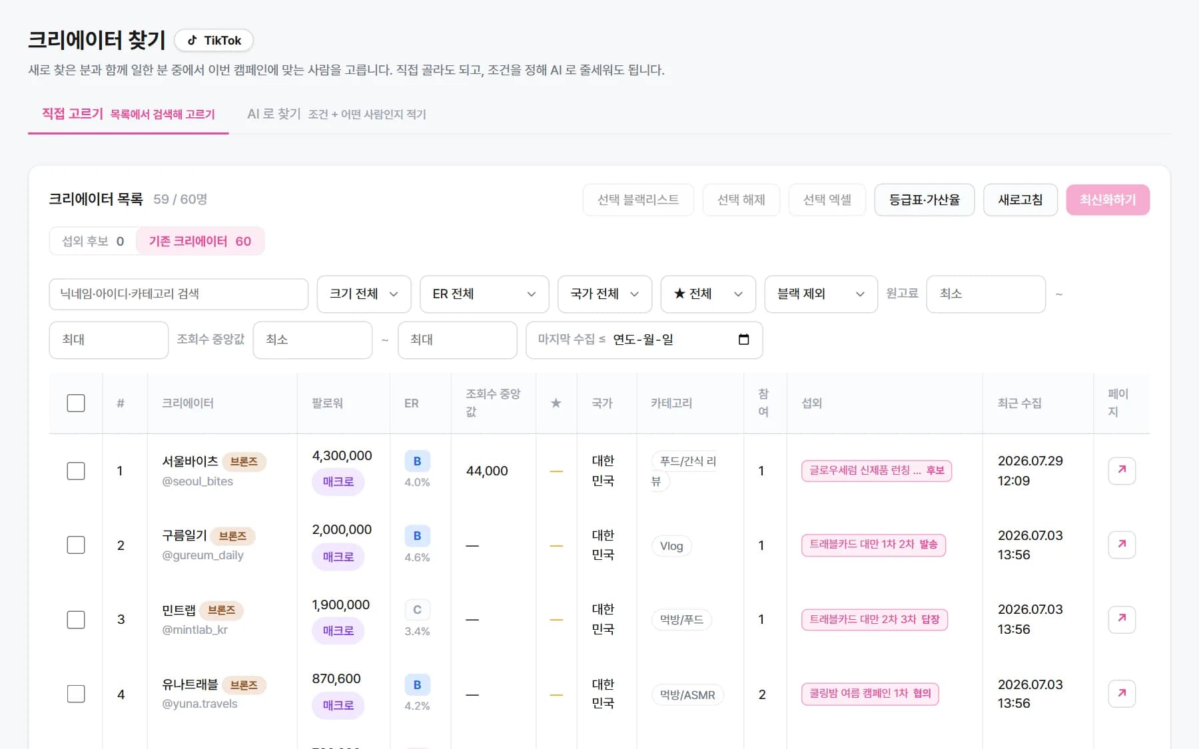Check the box for 구름일기 row
Image resolution: width=1199 pixels, height=749 pixels.
tap(76, 545)
